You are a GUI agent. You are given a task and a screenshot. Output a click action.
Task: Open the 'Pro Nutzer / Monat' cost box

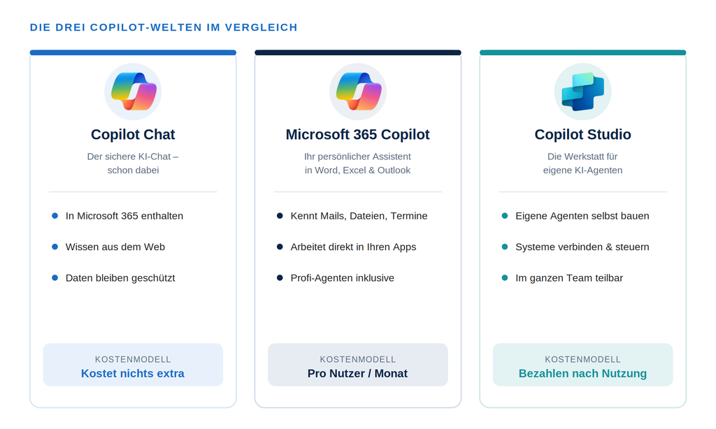tap(358, 365)
